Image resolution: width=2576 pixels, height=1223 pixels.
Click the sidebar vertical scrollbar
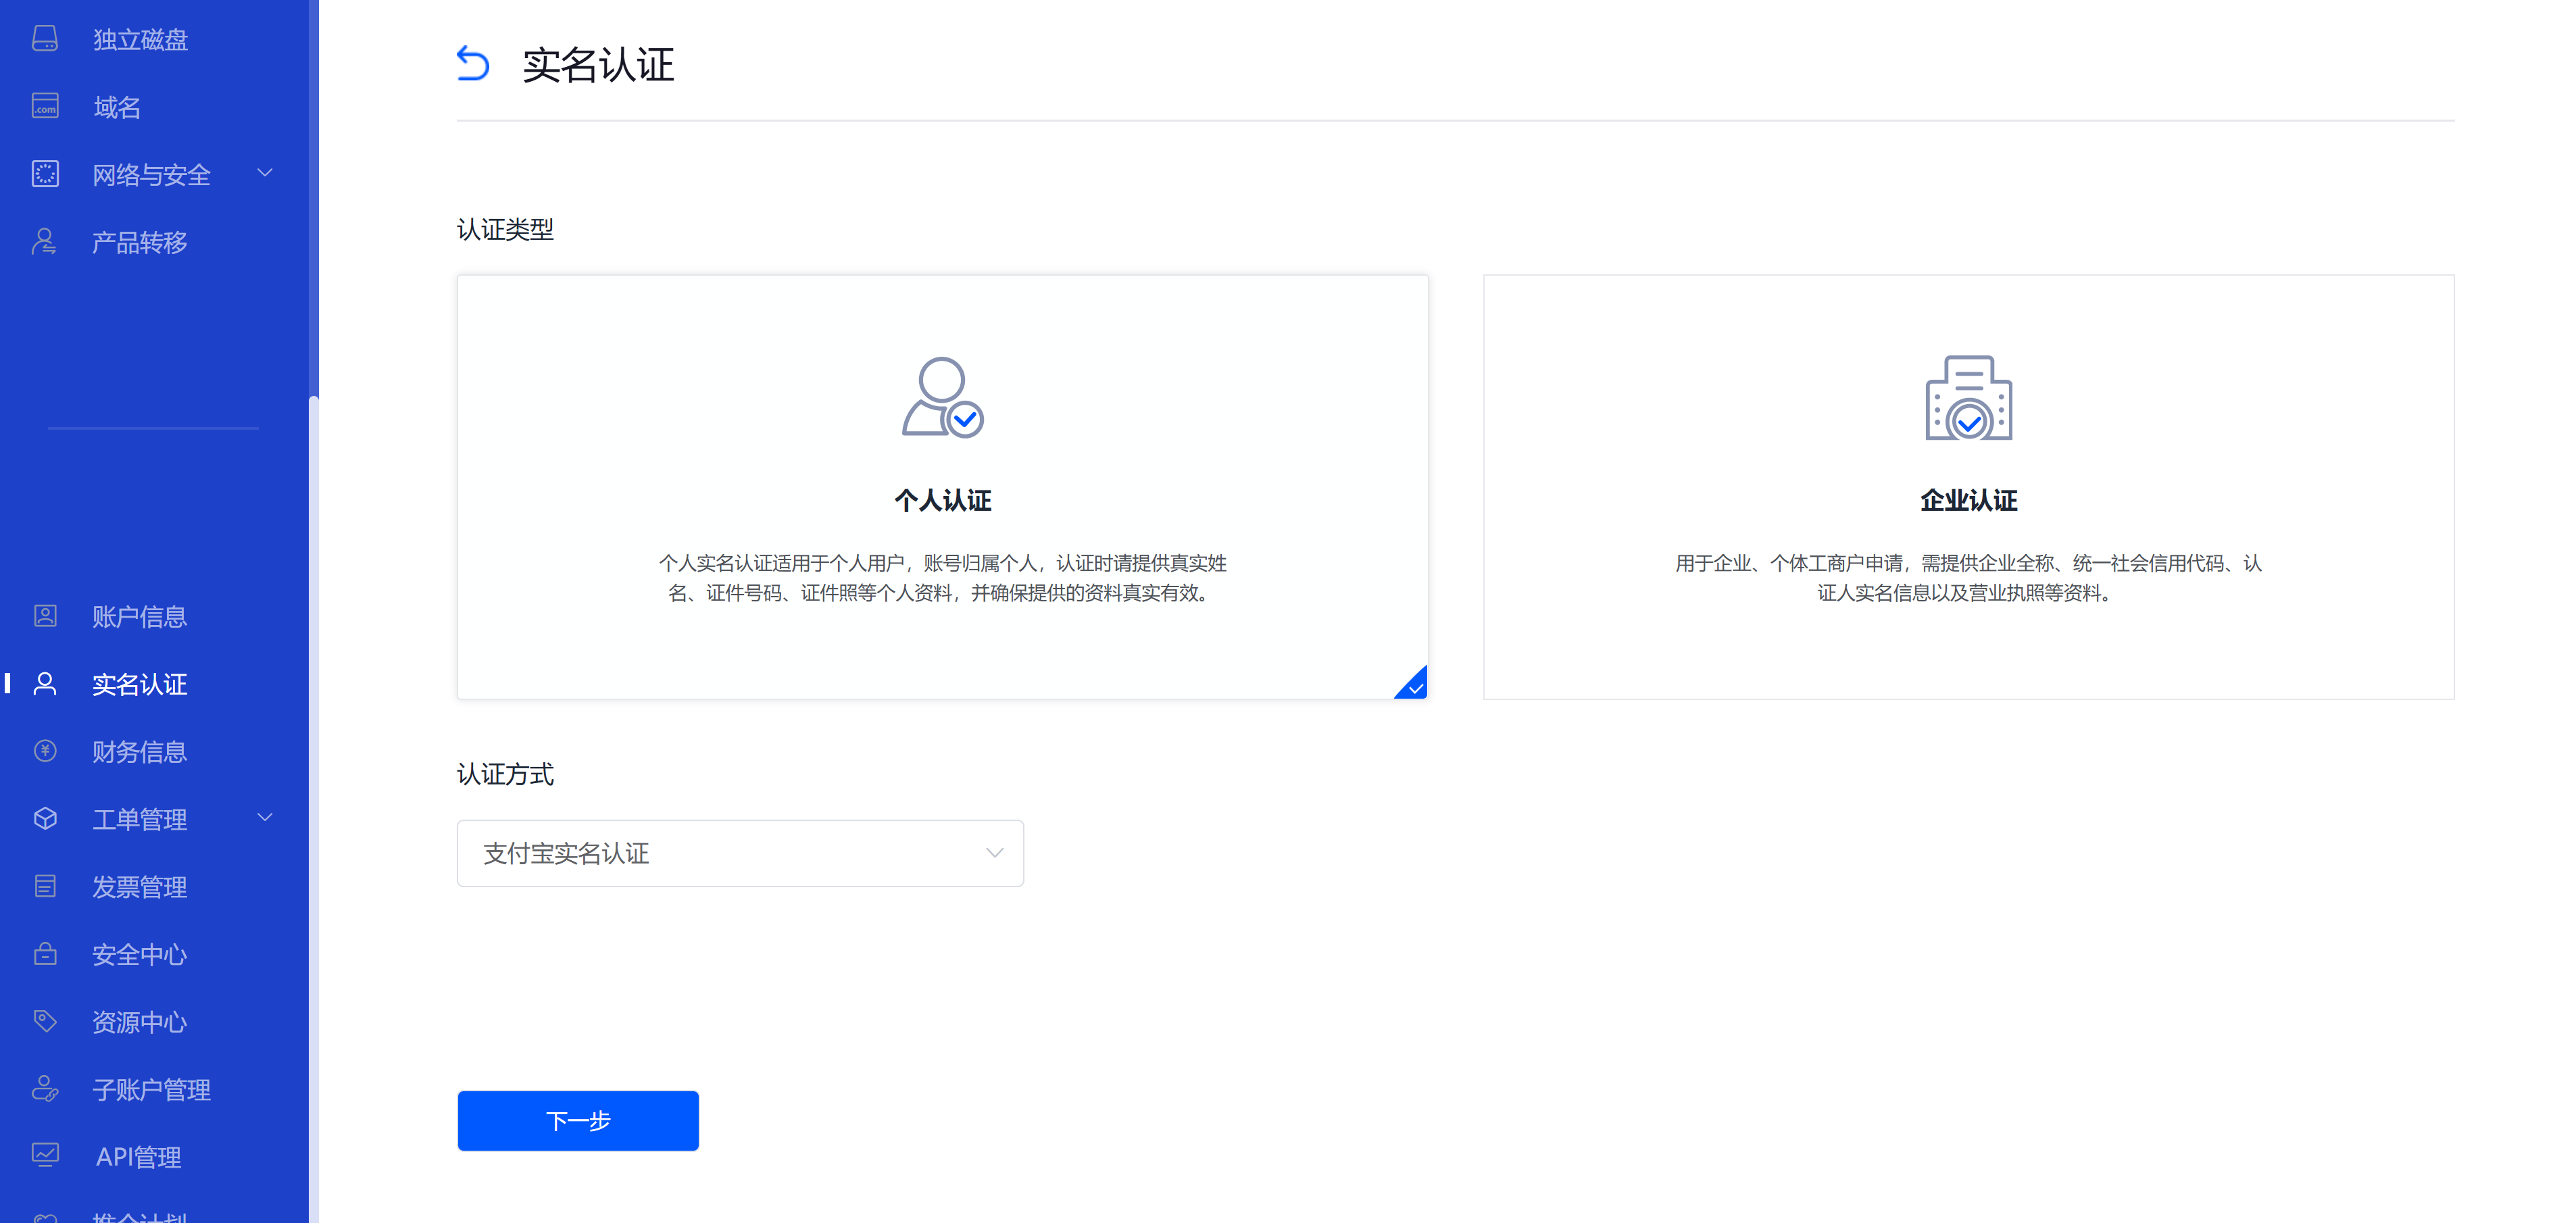pos(314,810)
